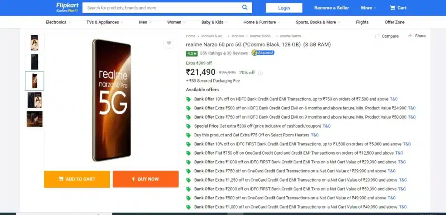
Task: Select the black phone back thumbnail
Action: pos(35,62)
